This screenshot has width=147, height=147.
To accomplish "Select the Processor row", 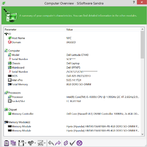I will [72, 97].
